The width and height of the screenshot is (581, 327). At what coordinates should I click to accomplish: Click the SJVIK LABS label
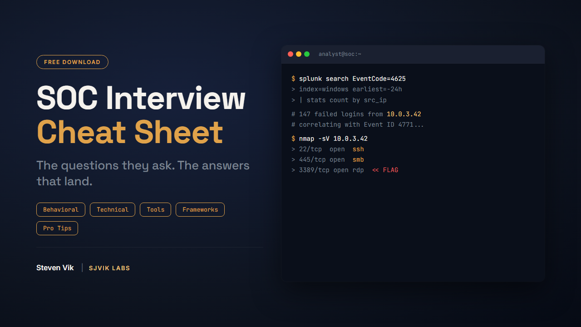tap(109, 268)
